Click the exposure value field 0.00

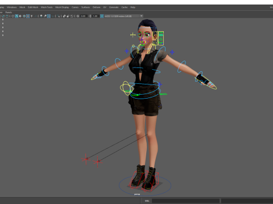(84, 16)
